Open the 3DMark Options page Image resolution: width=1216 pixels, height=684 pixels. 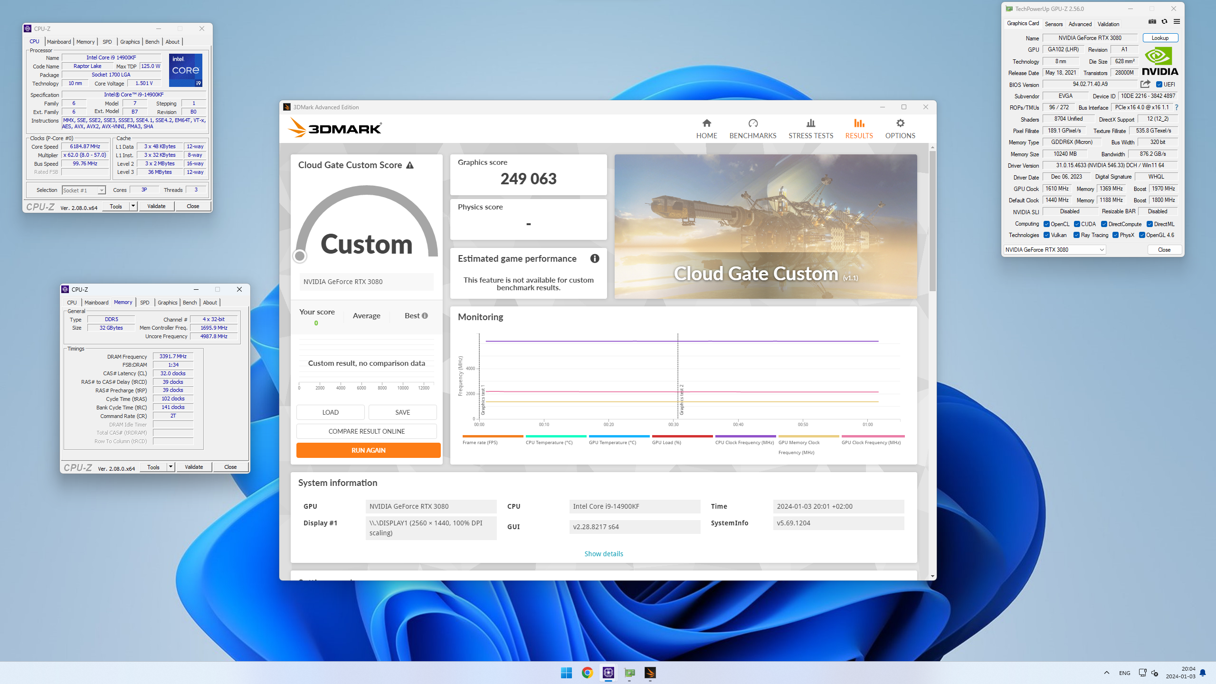(900, 129)
